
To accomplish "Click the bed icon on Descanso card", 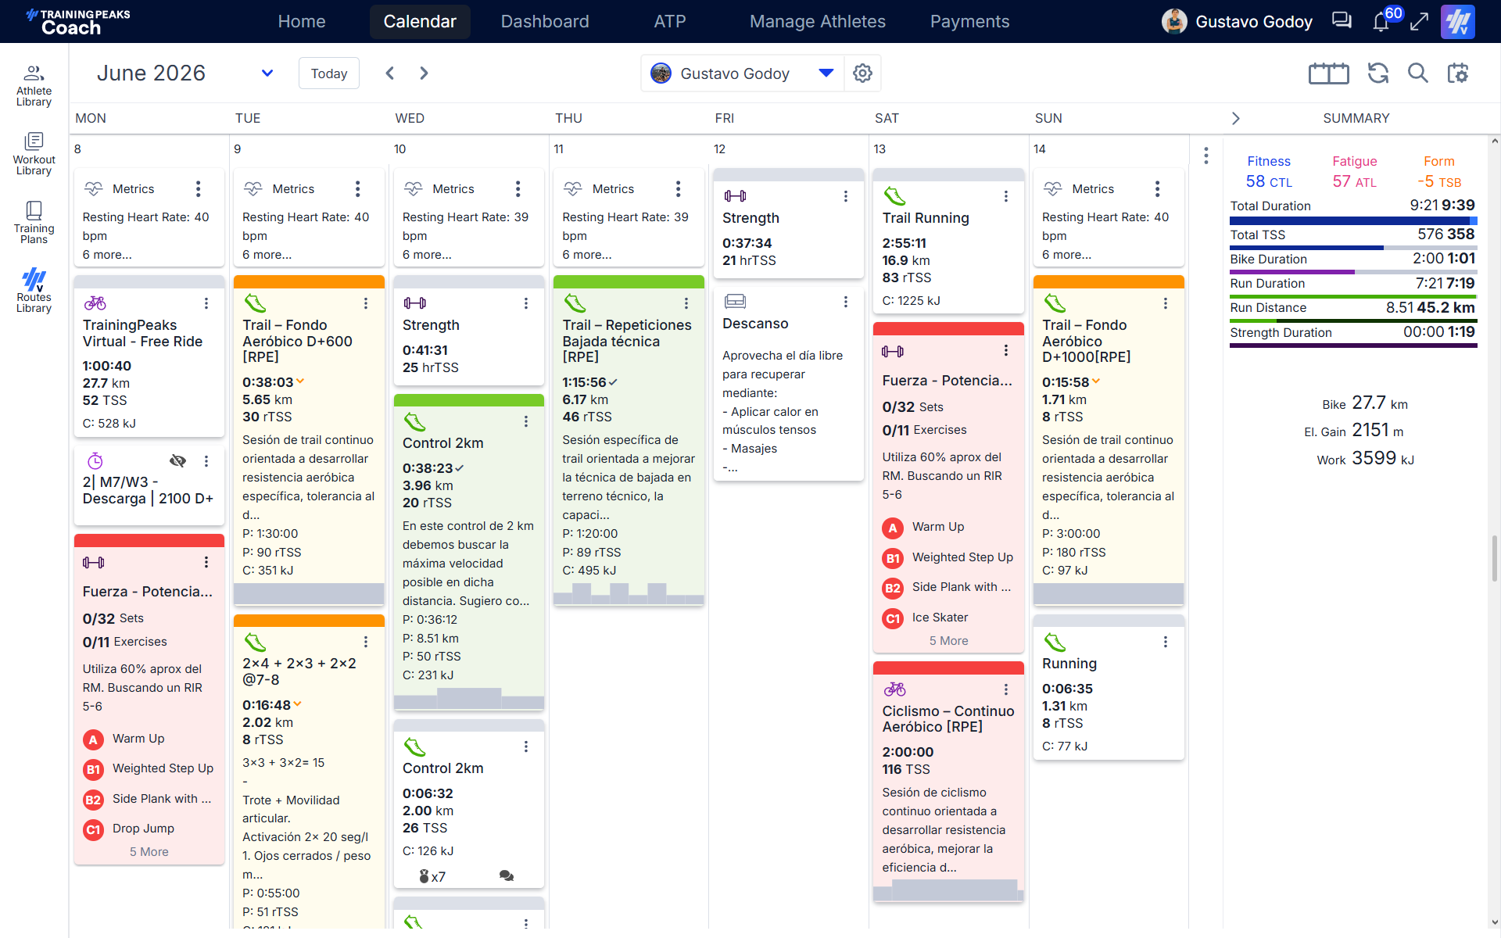I will coord(735,302).
